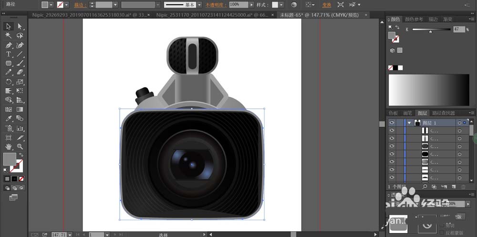Pick the Blend tool
The width and height of the screenshot is (477, 237).
click(x=20, y=118)
